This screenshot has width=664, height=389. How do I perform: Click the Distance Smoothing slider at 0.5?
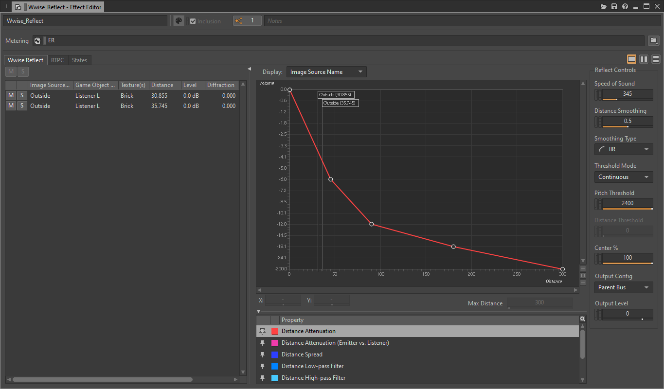tap(628, 122)
